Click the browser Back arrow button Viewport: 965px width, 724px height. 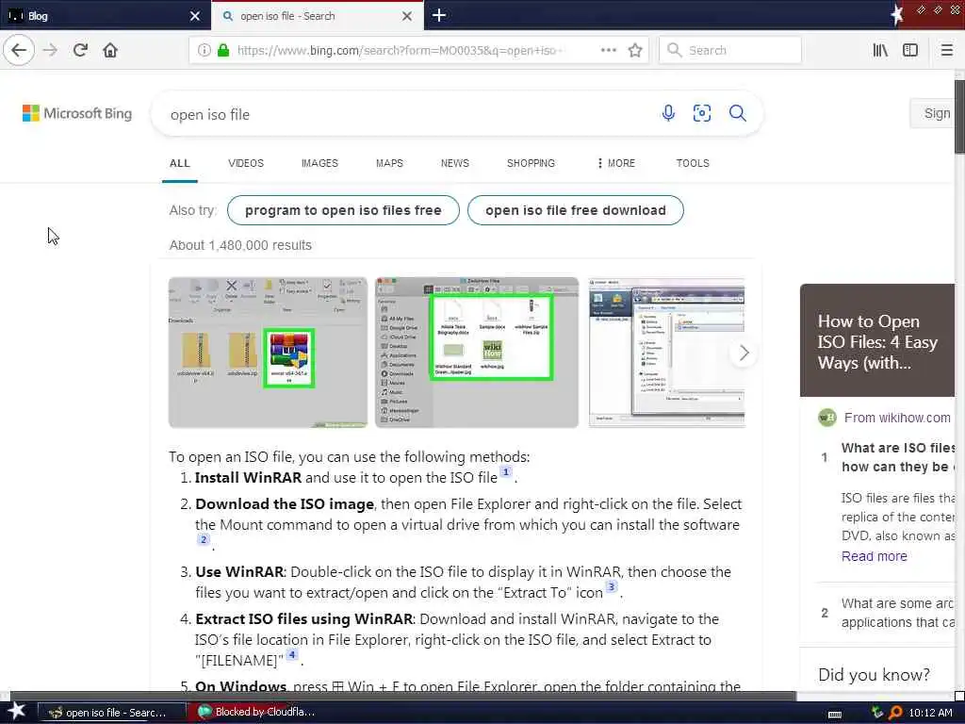(x=19, y=50)
